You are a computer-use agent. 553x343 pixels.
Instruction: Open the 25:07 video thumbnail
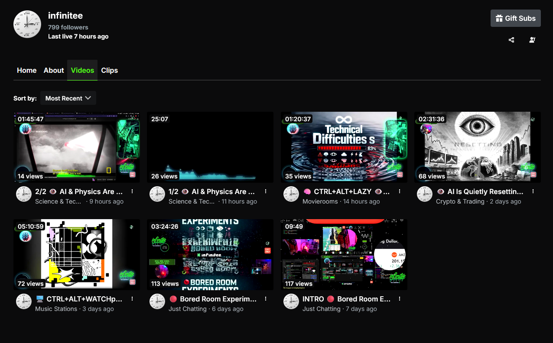[x=210, y=147]
